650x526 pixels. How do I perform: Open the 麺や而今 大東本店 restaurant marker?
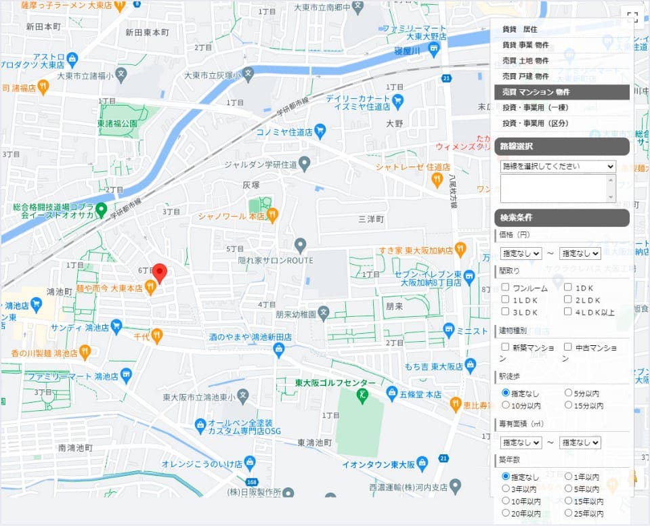tap(150, 287)
